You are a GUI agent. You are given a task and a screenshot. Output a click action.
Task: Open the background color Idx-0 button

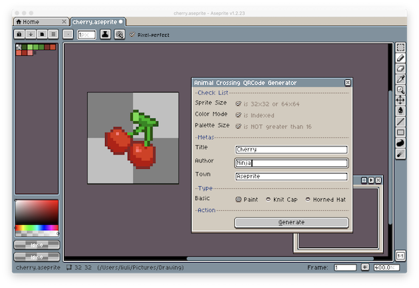[x=37, y=257]
